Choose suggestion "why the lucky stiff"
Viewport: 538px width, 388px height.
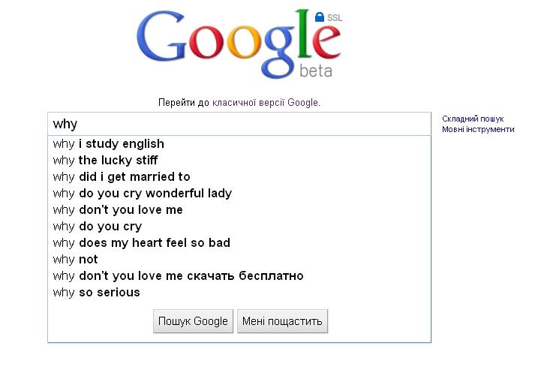106,160
